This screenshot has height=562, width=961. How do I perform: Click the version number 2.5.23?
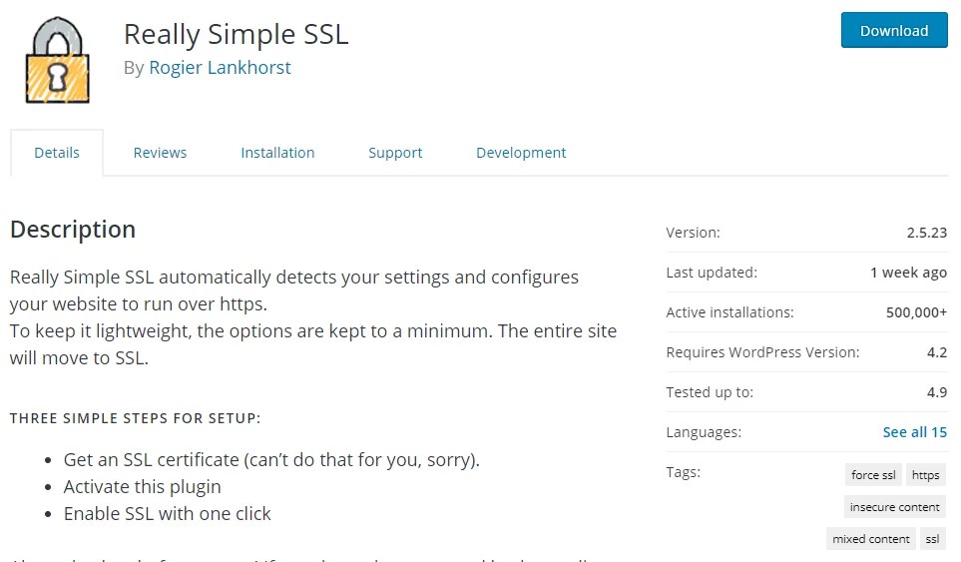[x=926, y=233]
